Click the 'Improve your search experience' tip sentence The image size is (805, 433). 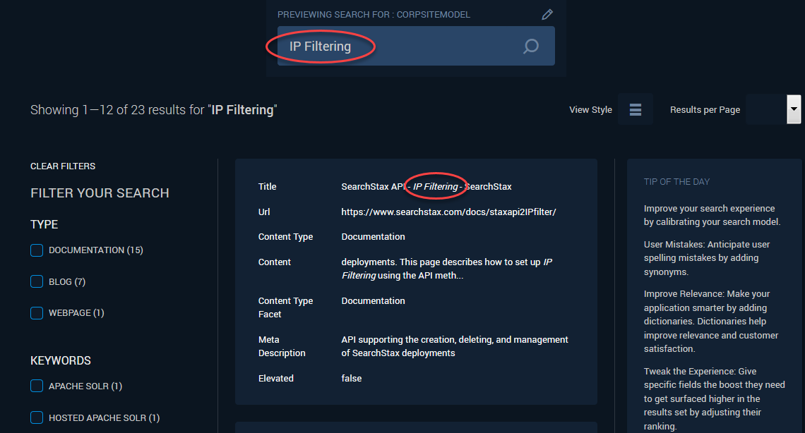tap(712, 215)
